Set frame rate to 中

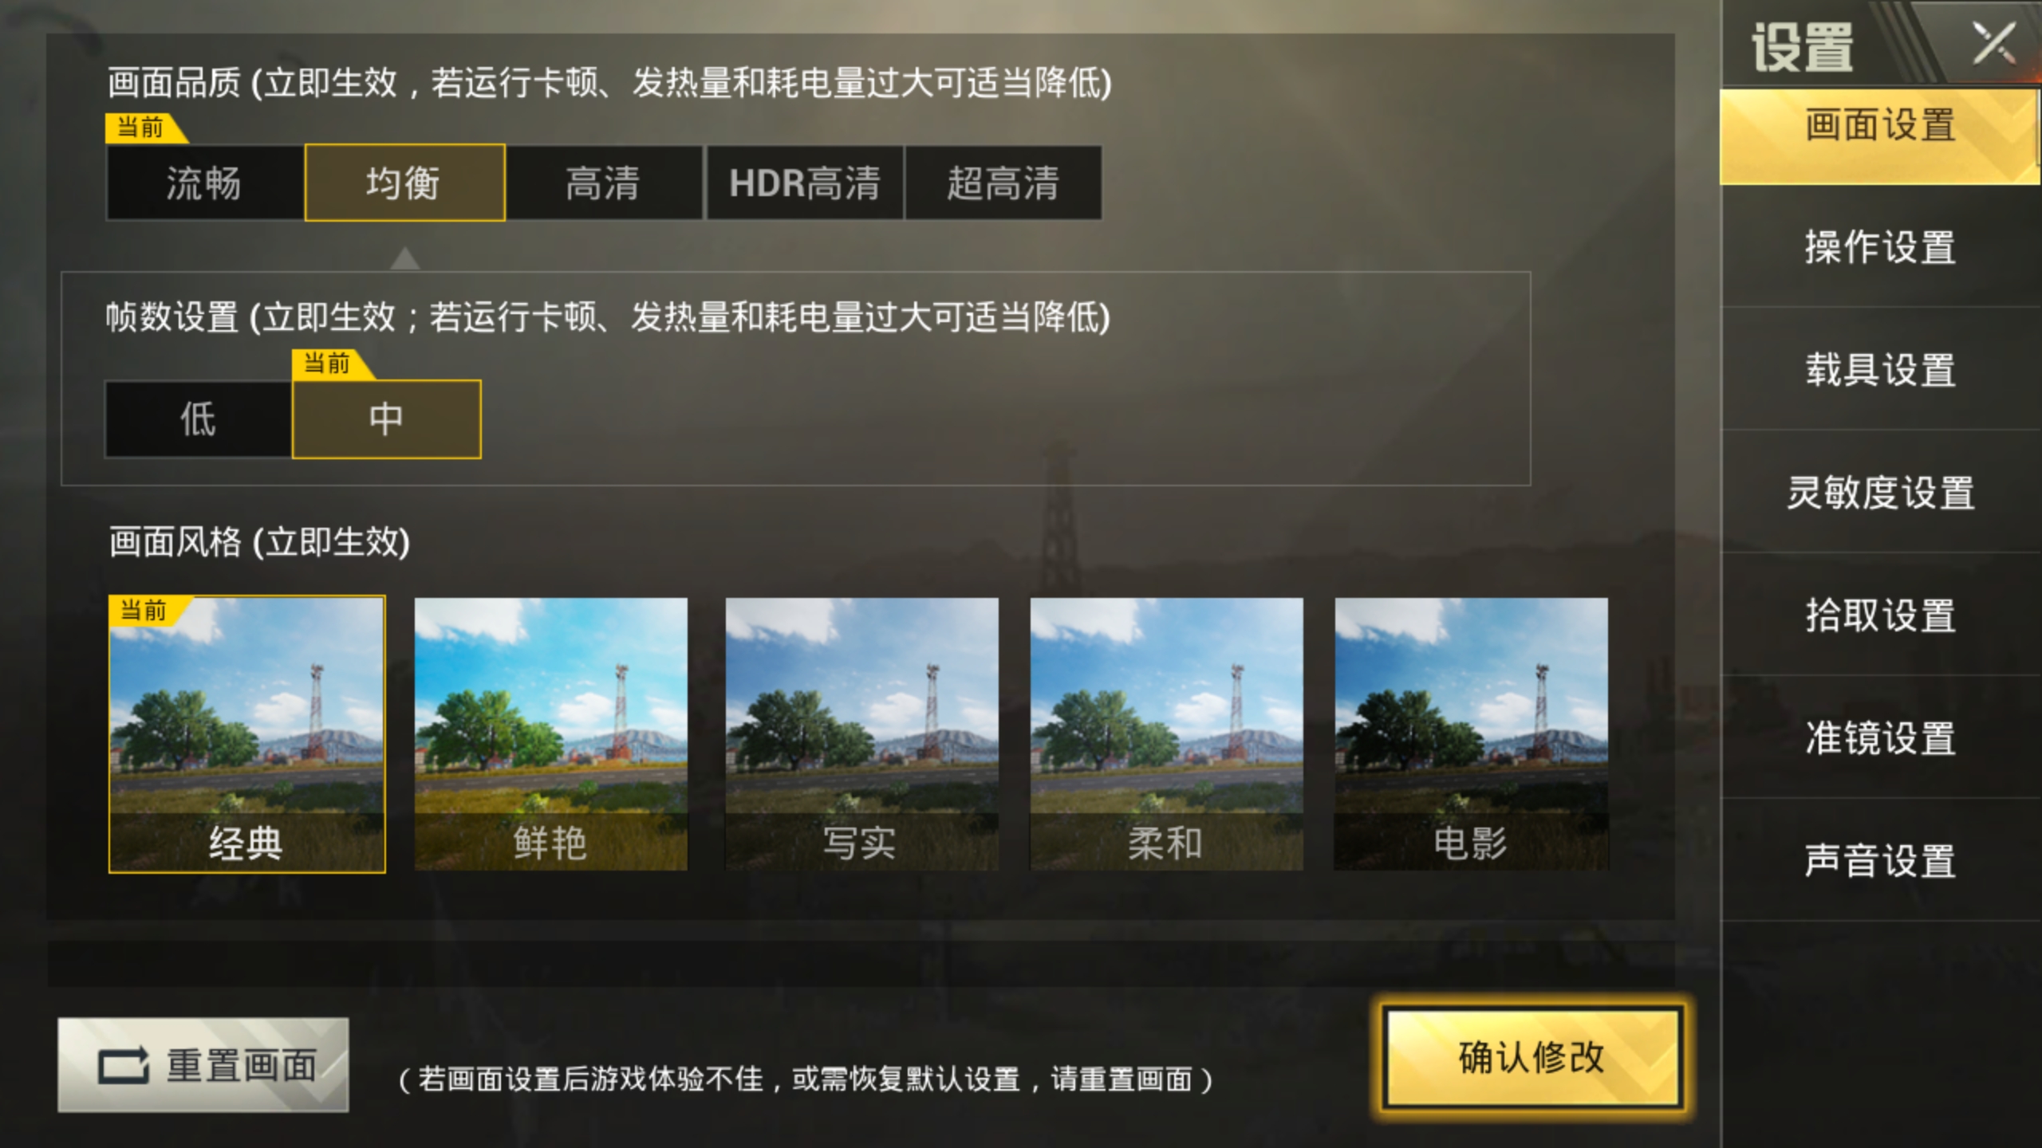[x=387, y=419]
